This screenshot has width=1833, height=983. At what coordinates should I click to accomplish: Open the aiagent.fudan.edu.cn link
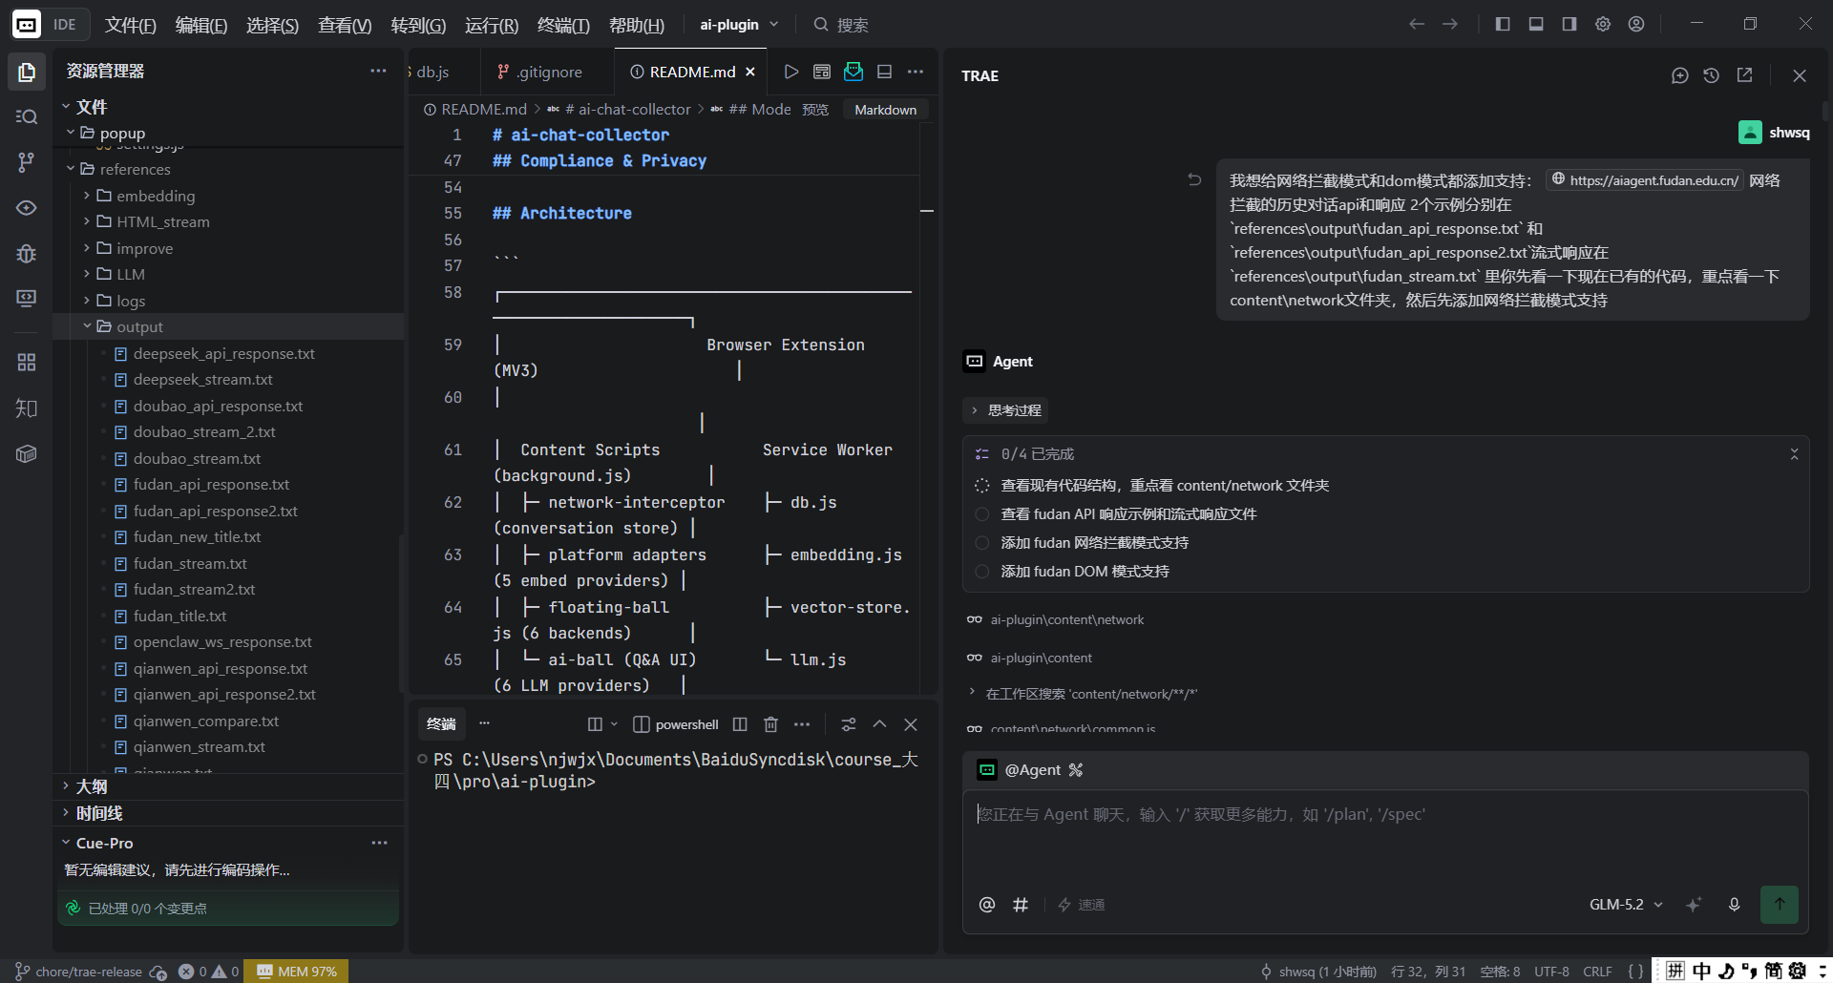1645,179
